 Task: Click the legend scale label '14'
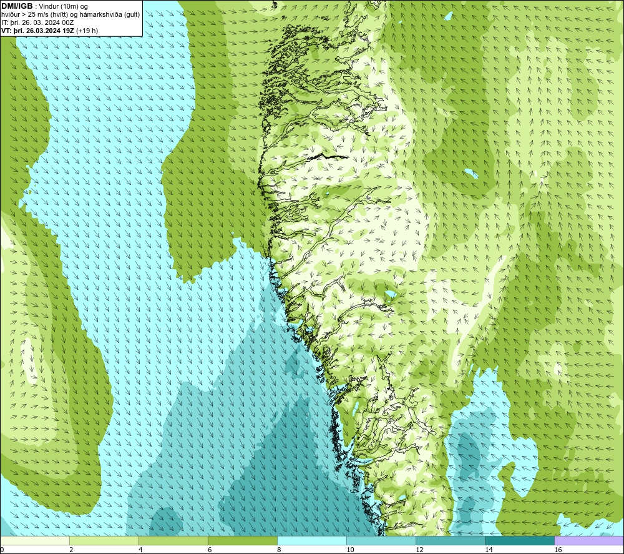click(x=489, y=550)
